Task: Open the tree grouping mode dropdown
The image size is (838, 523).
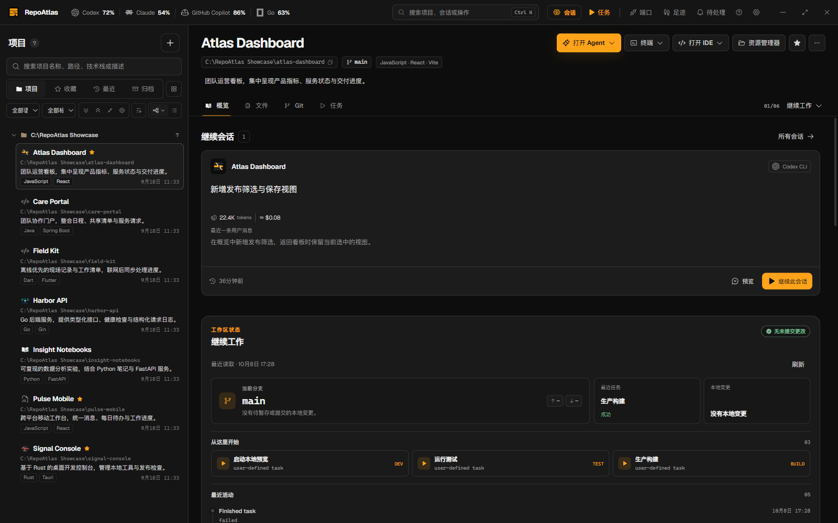Action: (159, 110)
